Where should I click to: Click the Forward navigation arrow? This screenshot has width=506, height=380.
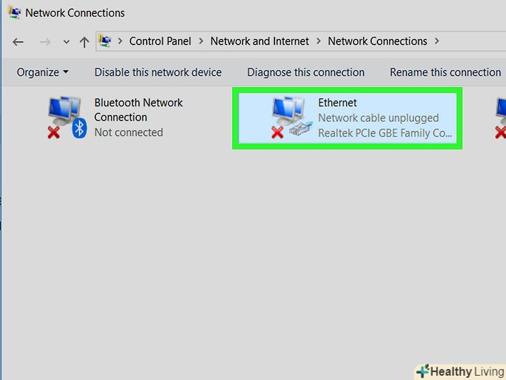pyautogui.click(x=45, y=42)
